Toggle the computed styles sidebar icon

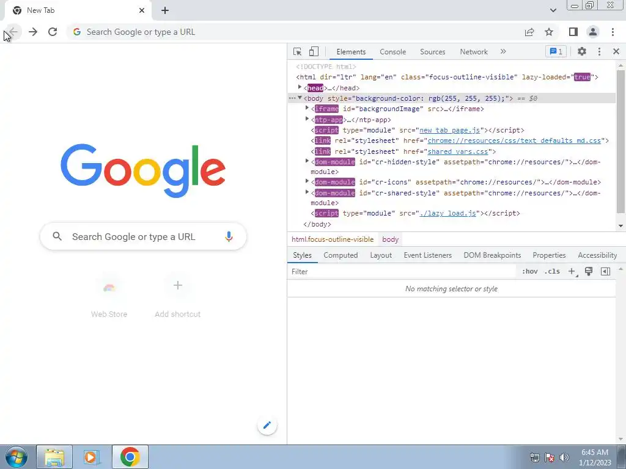coord(605,272)
